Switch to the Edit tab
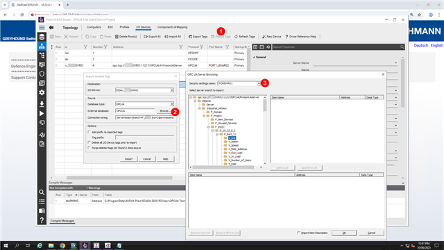Image resolution: width=444 pixels, height=250 pixels. coord(110,27)
